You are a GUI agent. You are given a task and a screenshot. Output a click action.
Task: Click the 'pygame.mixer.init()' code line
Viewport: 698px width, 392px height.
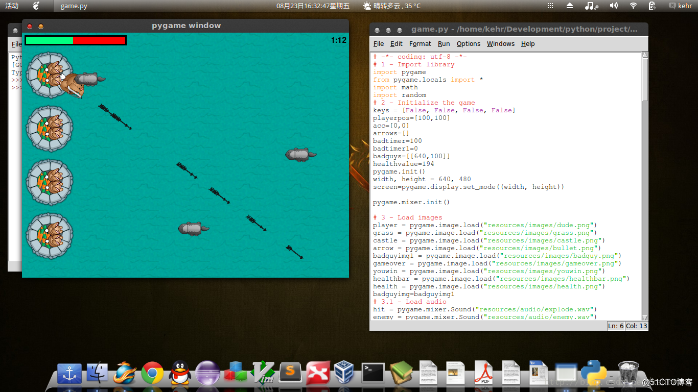pos(411,202)
